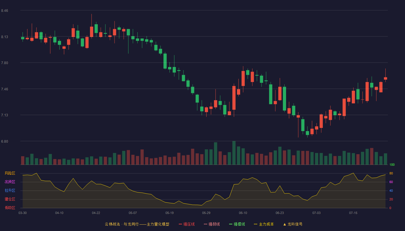
Task: Select the 06-23 date label
Action: pyautogui.click(x=280, y=213)
